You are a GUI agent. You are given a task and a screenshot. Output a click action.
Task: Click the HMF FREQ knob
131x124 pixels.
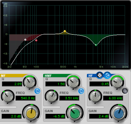[x=51, y=96]
